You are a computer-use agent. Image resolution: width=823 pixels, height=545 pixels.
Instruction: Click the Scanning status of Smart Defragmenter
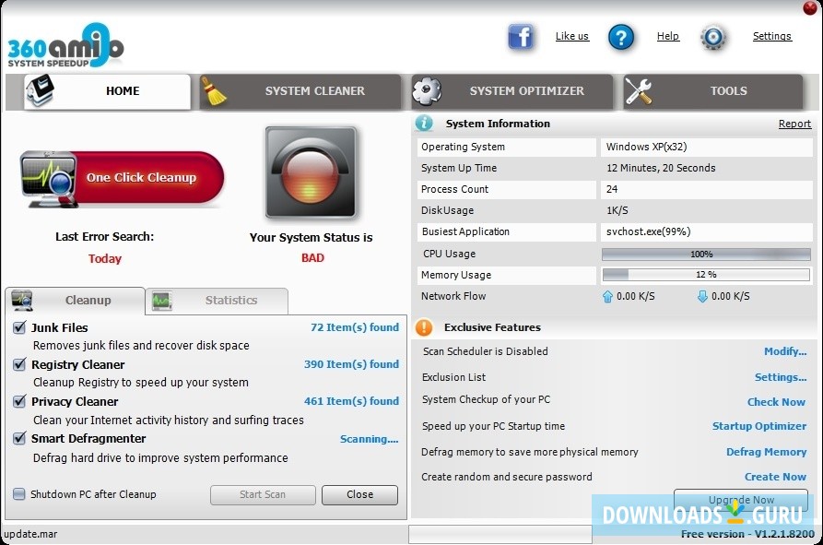(369, 439)
